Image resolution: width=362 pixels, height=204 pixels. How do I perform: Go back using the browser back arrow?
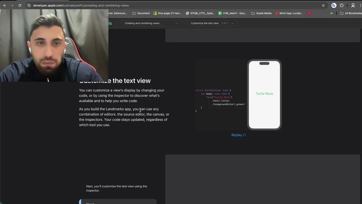5,5
